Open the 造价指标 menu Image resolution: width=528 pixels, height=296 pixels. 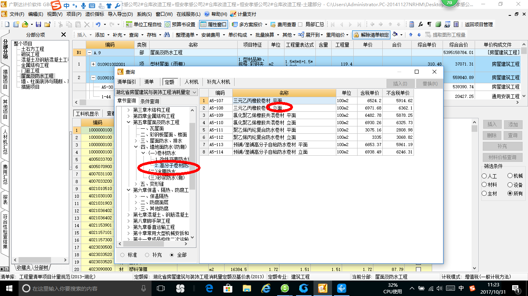pyautogui.click(x=95, y=14)
